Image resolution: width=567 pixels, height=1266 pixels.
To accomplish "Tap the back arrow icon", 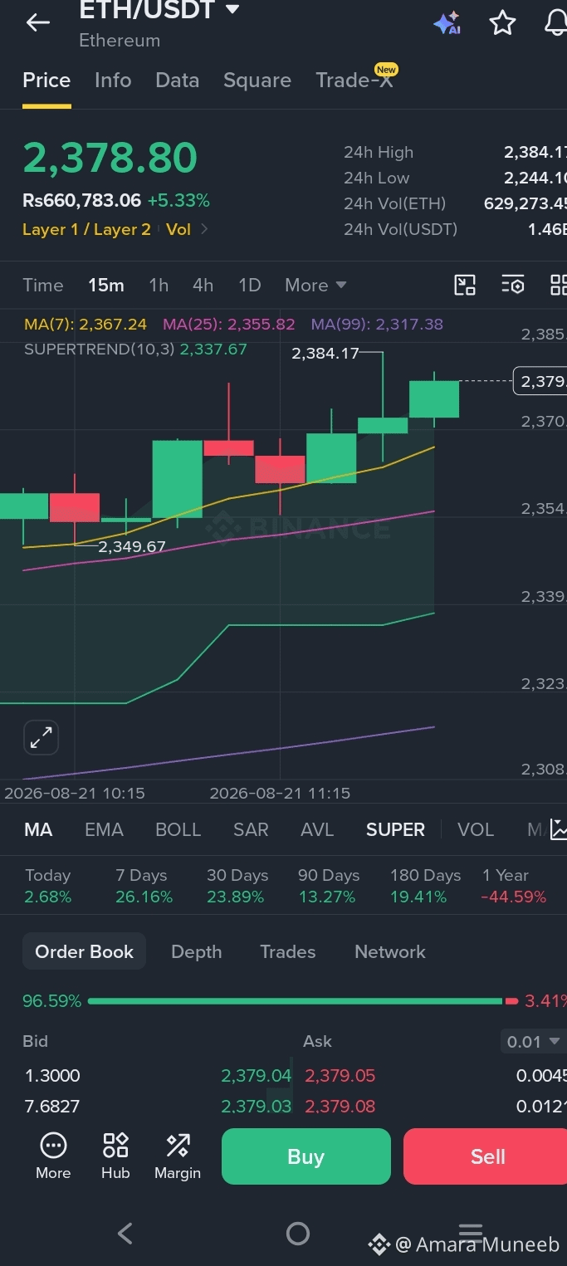I will coord(38,22).
